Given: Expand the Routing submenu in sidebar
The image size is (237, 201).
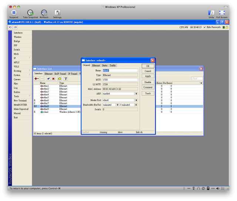Looking at the screenshot, I should 30,70.
